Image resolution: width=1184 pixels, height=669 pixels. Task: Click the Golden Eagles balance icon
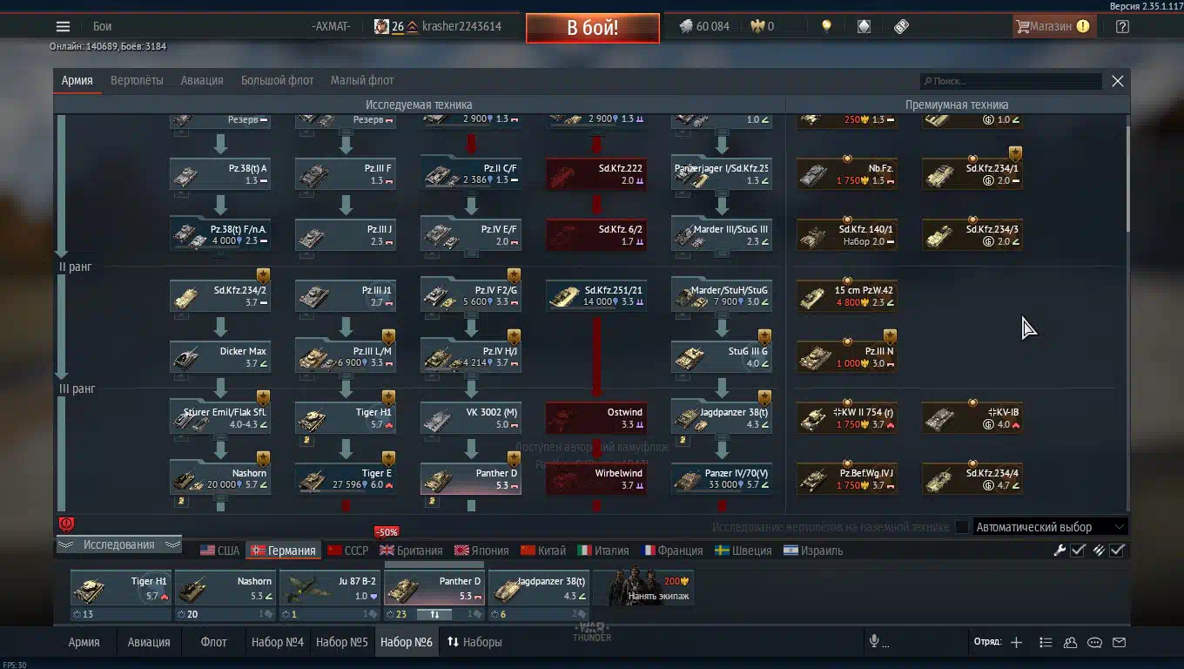(x=757, y=26)
